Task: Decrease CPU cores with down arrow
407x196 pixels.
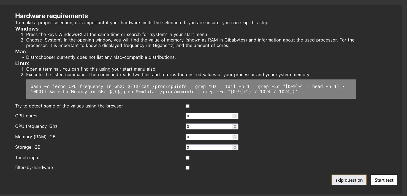Action: point(235,117)
